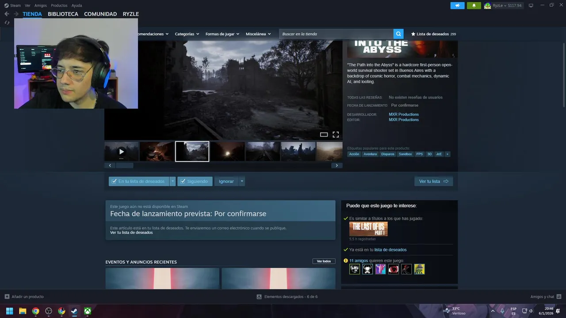Open the red circle friend avatar

[394, 269]
